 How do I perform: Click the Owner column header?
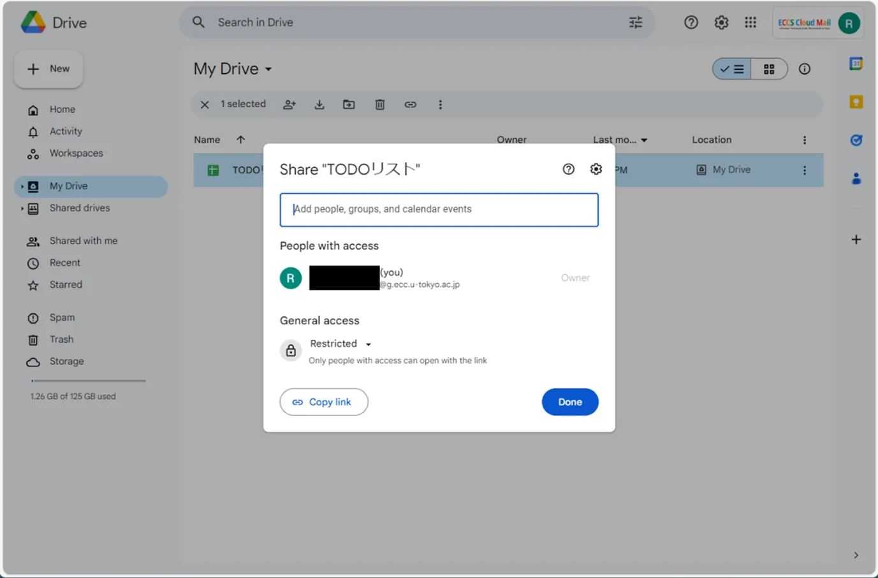[x=512, y=140]
